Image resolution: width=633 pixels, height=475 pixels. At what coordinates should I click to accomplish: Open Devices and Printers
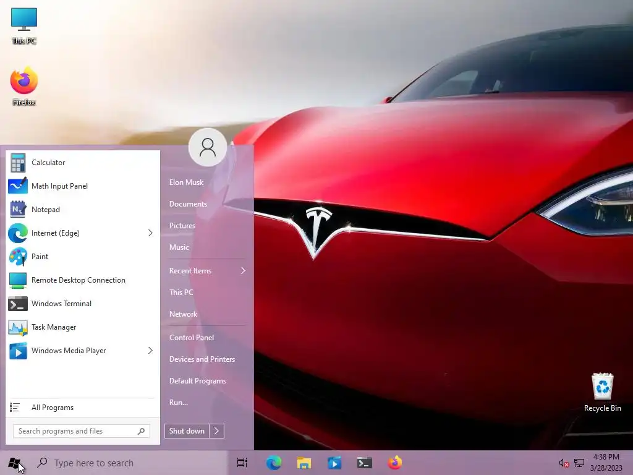coord(202,359)
